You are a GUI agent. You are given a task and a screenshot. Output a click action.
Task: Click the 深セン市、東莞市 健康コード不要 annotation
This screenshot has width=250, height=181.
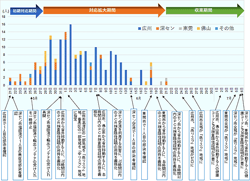[244, 145]
